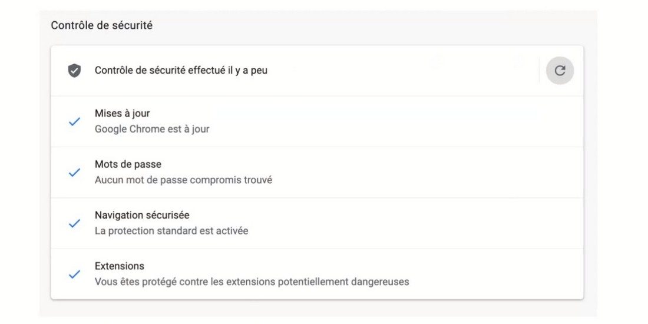
Task: Click "Aucun mot de passe compromis trouvé"
Action: point(183,180)
